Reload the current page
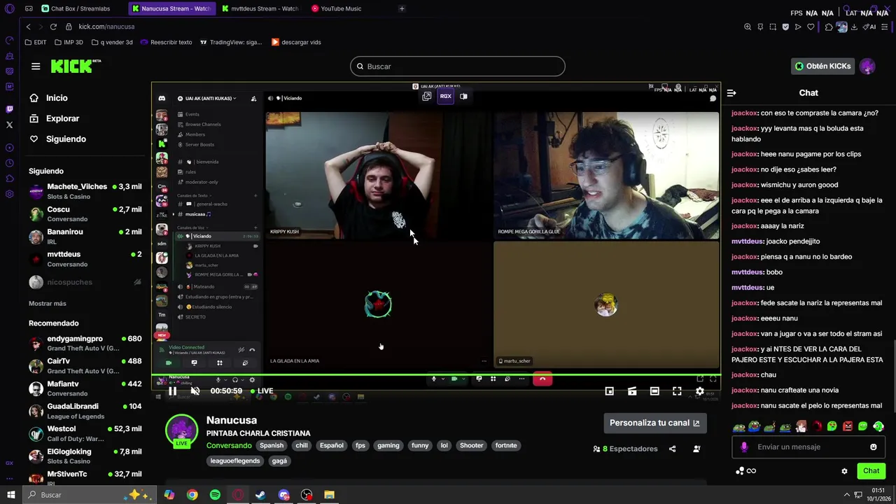 click(53, 27)
